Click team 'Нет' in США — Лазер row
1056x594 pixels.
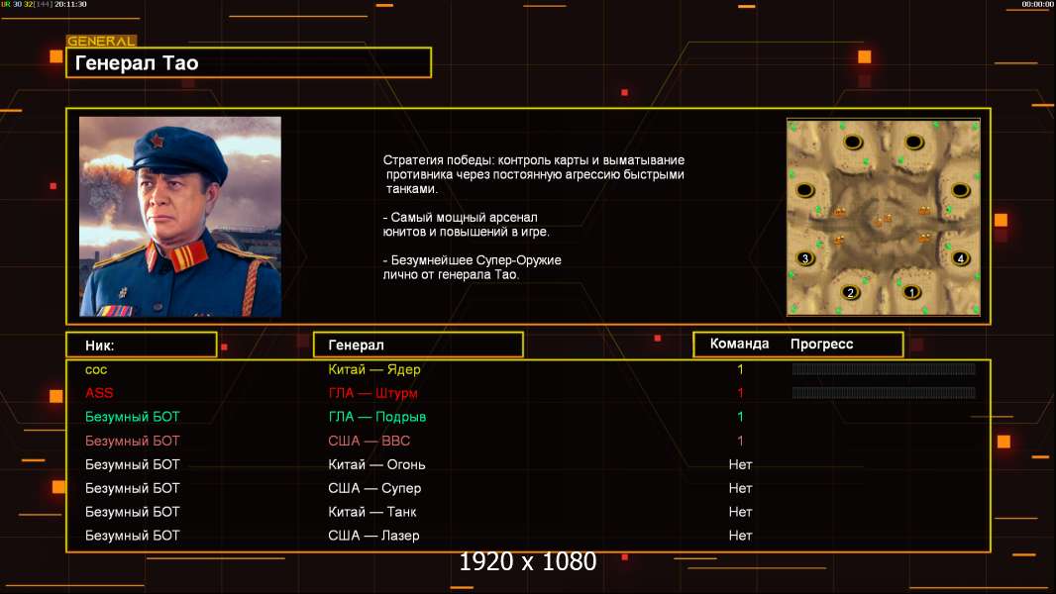click(740, 536)
